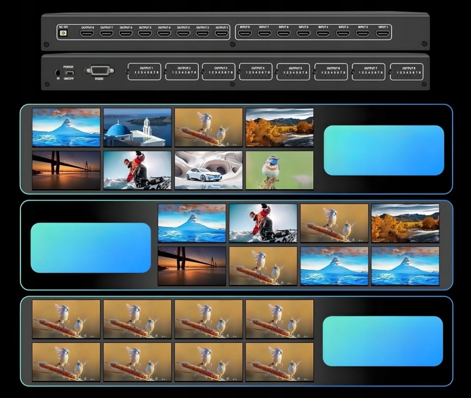Image resolution: width=471 pixels, height=398 pixels.
Task: Select the INPUT 8 HDMI port
Action: [245, 33]
